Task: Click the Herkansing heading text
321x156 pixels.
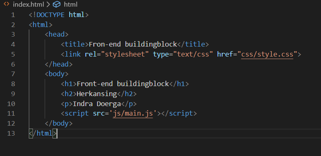Action: coord(97,94)
